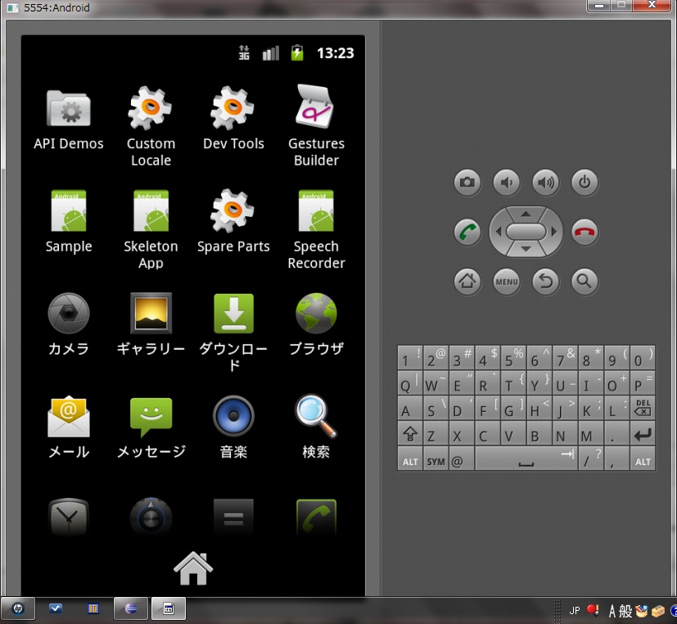The height and width of the screenshot is (624, 677).
Task: Click the comma key on the emulator keyboard
Action: coord(616,459)
